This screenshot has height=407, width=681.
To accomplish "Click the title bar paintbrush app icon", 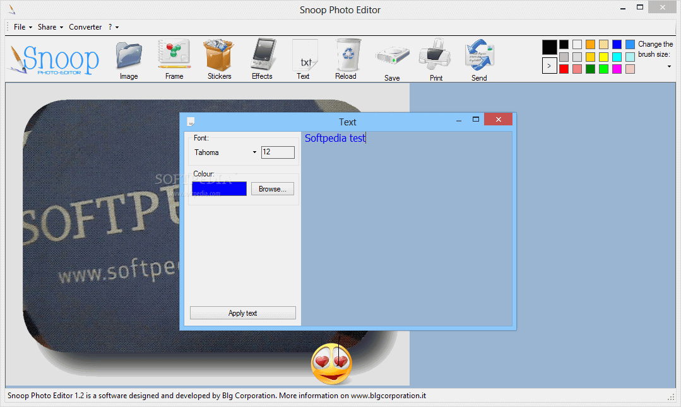I will tap(12, 9).
